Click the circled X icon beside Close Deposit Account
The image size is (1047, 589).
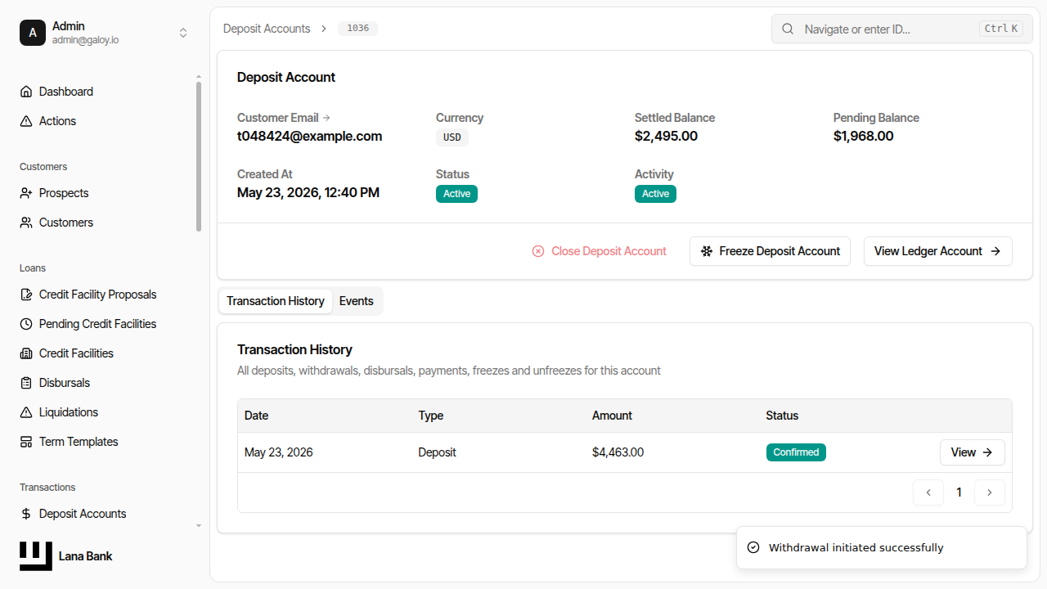[x=538, y=251]
